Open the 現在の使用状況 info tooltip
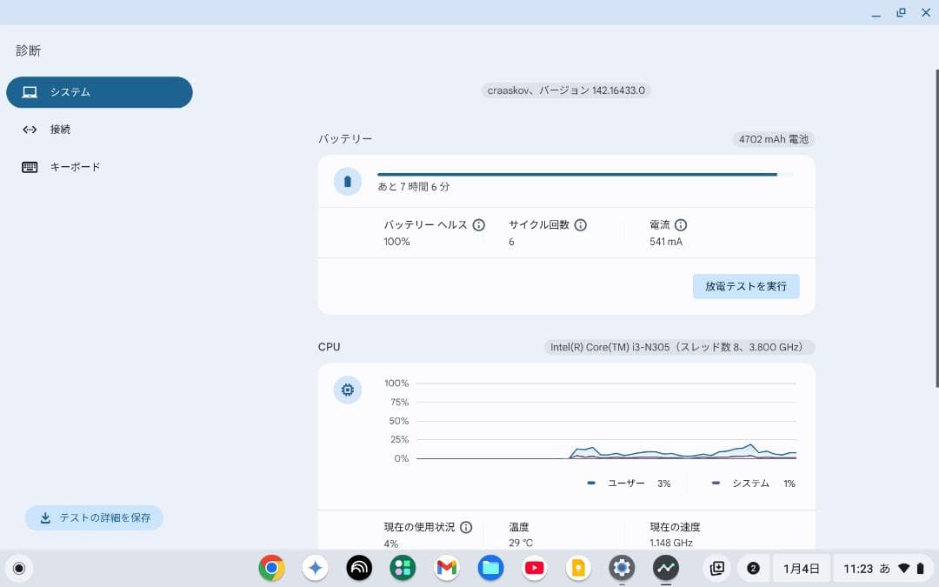 (467, 527)
